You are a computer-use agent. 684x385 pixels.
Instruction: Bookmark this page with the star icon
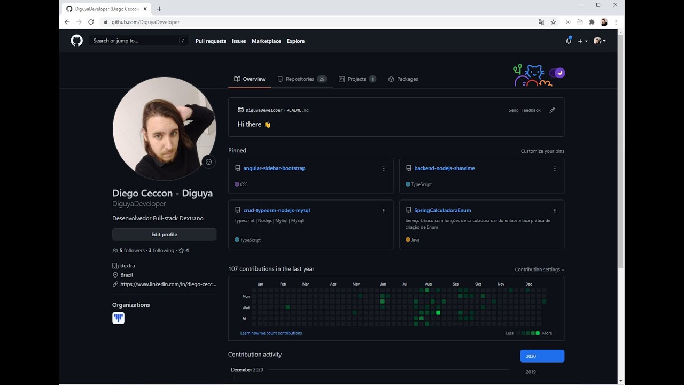[x=553, y=22]
